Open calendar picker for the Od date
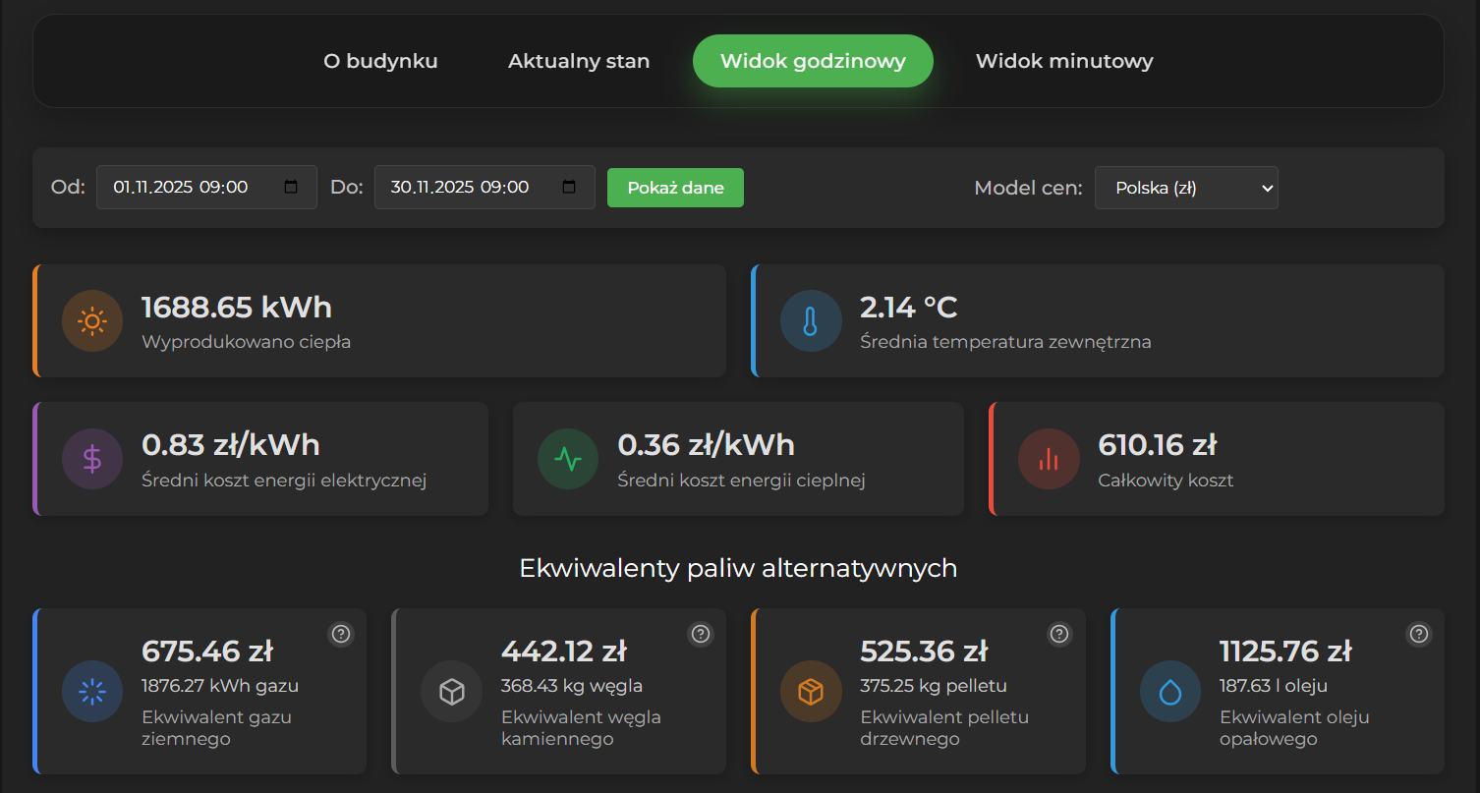The width and height of the screenshot is (1480, 793). point(291,188)
